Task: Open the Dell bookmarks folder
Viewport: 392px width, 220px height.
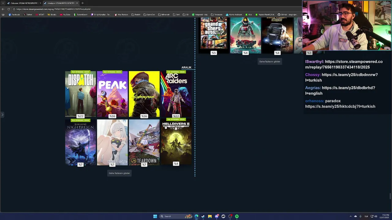Action: click(x=176, y=15)
